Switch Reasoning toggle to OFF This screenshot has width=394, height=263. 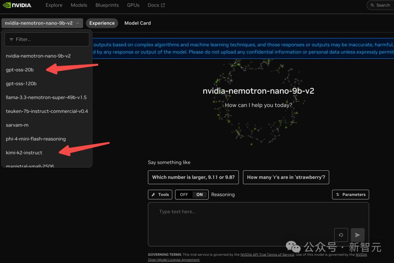184,194
